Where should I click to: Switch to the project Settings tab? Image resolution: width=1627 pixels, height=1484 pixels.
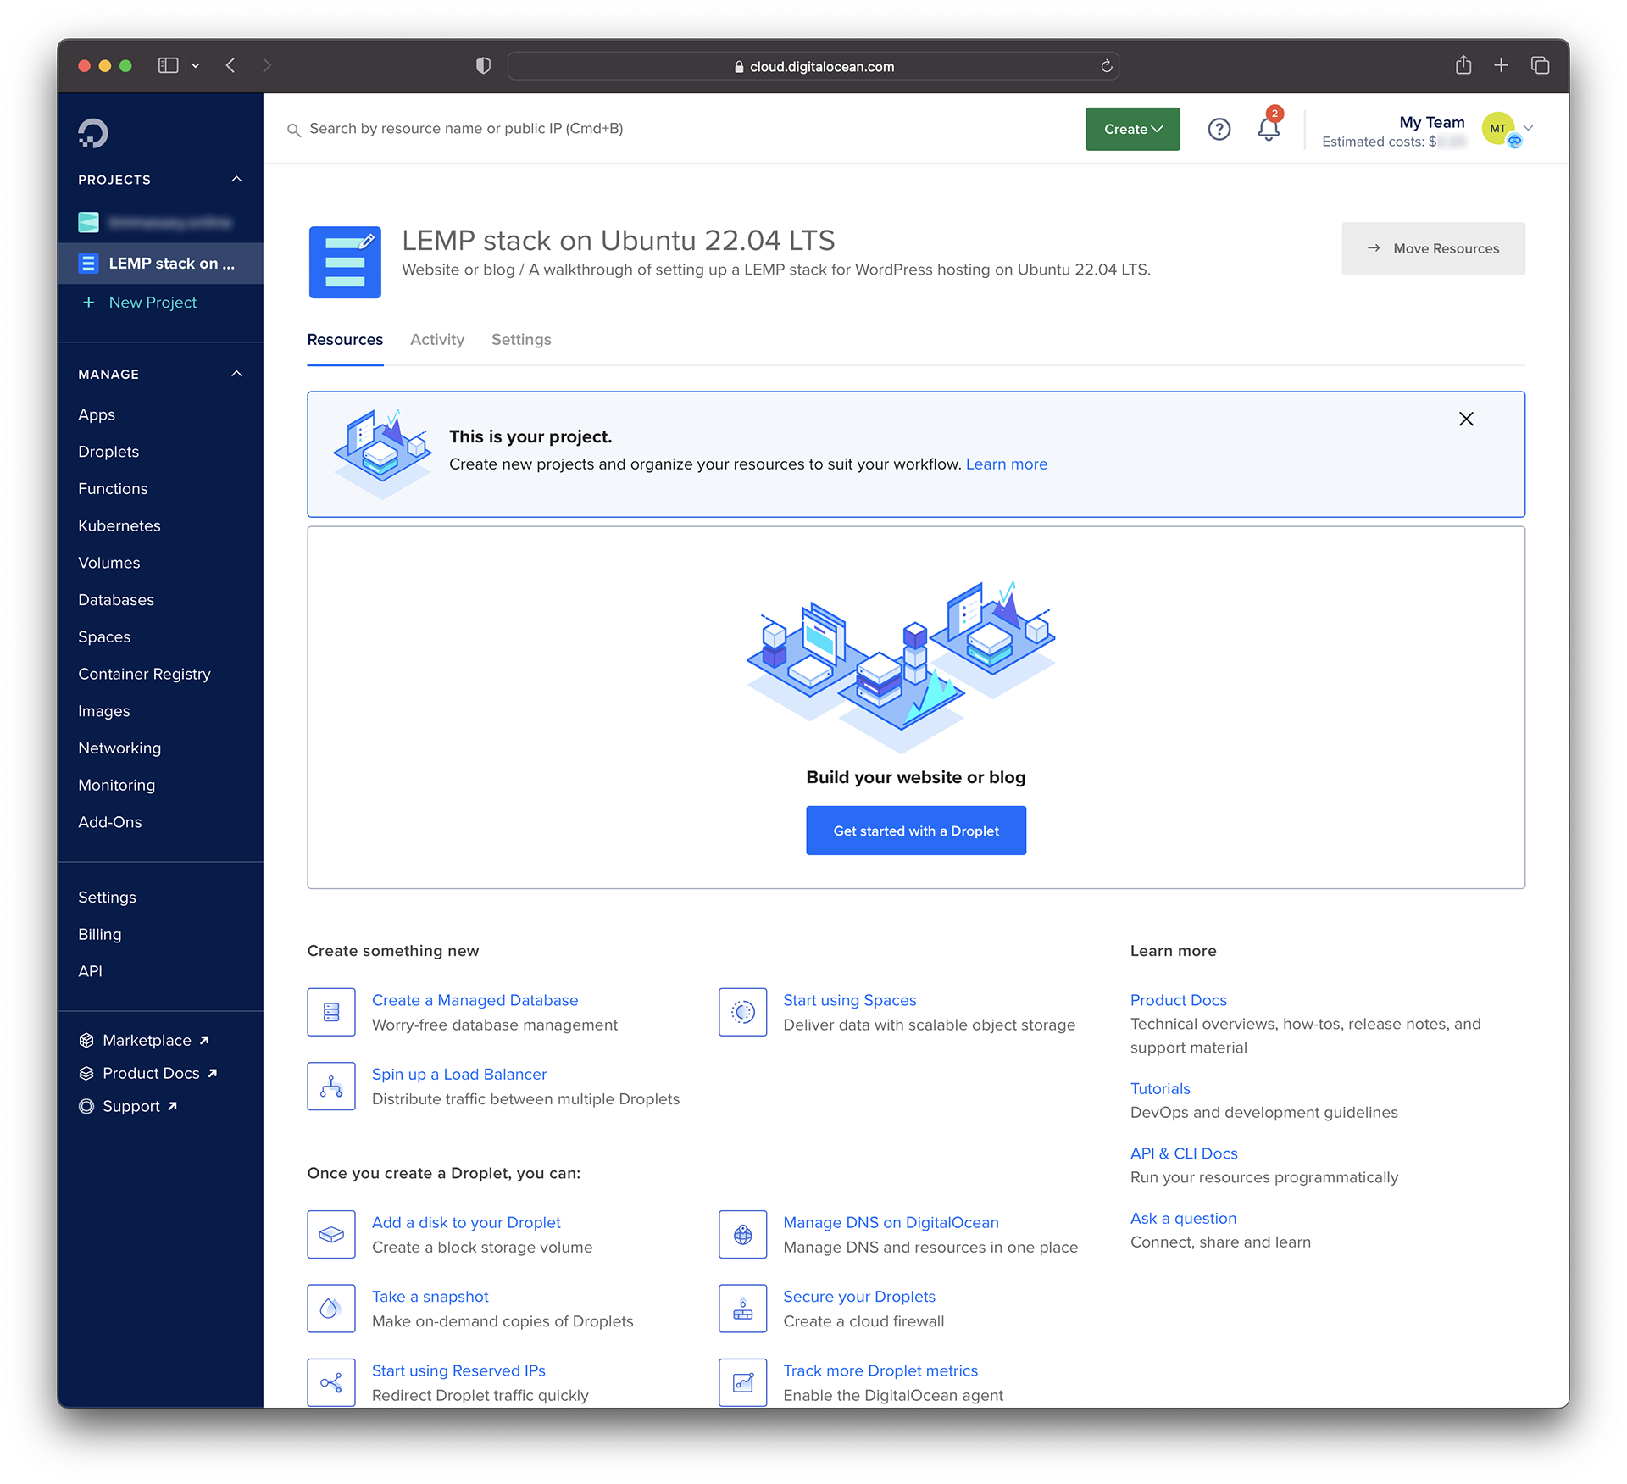[x=521, y=339]
